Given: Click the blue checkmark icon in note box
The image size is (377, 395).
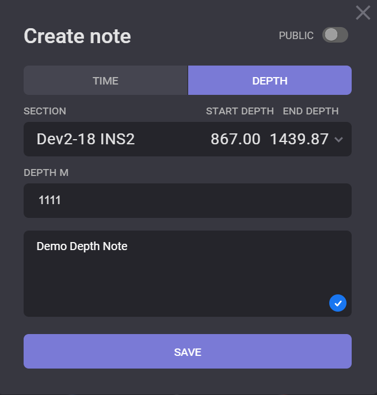Looking at the screenshot, I should pos(338,302).
